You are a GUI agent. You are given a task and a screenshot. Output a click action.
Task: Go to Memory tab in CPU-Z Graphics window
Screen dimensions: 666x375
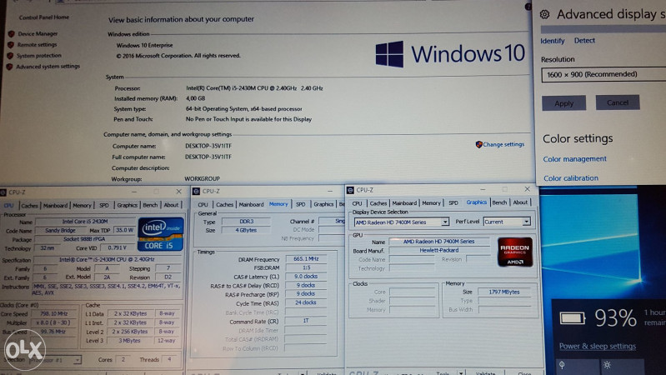(431, 203)
